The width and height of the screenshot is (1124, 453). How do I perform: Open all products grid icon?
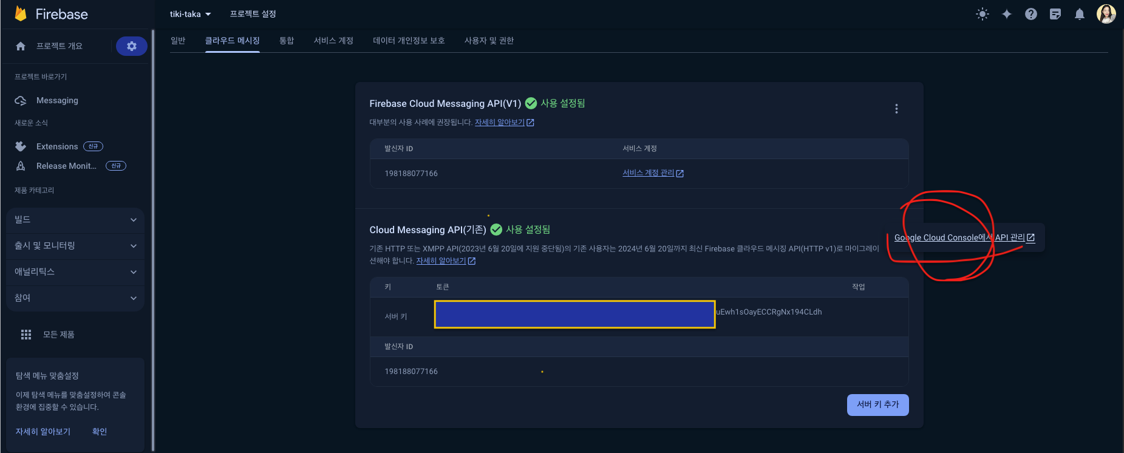tap(26, 335)
